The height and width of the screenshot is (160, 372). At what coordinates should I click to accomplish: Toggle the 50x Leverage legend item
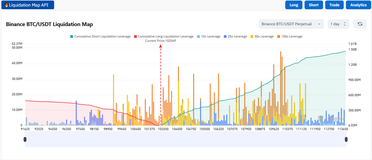coord(262,36)
